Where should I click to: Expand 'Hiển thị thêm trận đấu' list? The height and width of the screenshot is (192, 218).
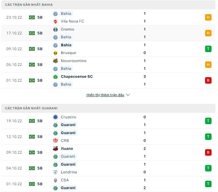coord(105,95)
